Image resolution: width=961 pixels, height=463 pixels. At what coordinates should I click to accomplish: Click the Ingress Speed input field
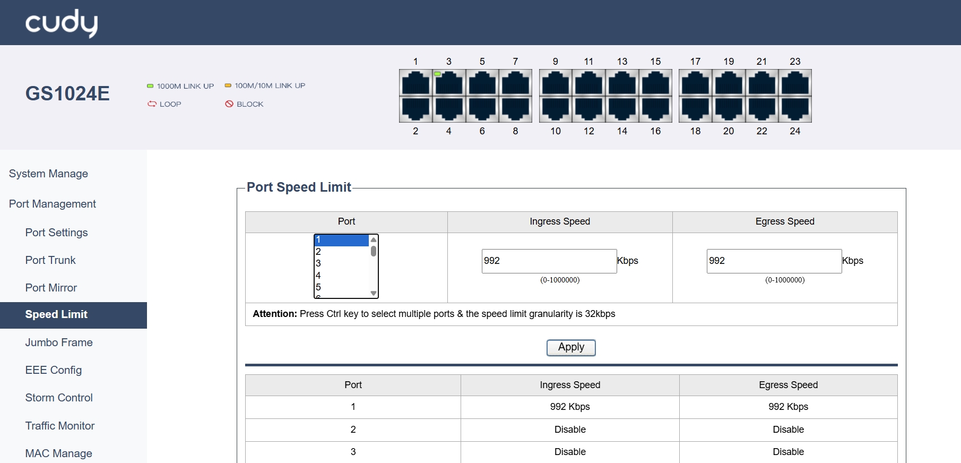(549, 261)
